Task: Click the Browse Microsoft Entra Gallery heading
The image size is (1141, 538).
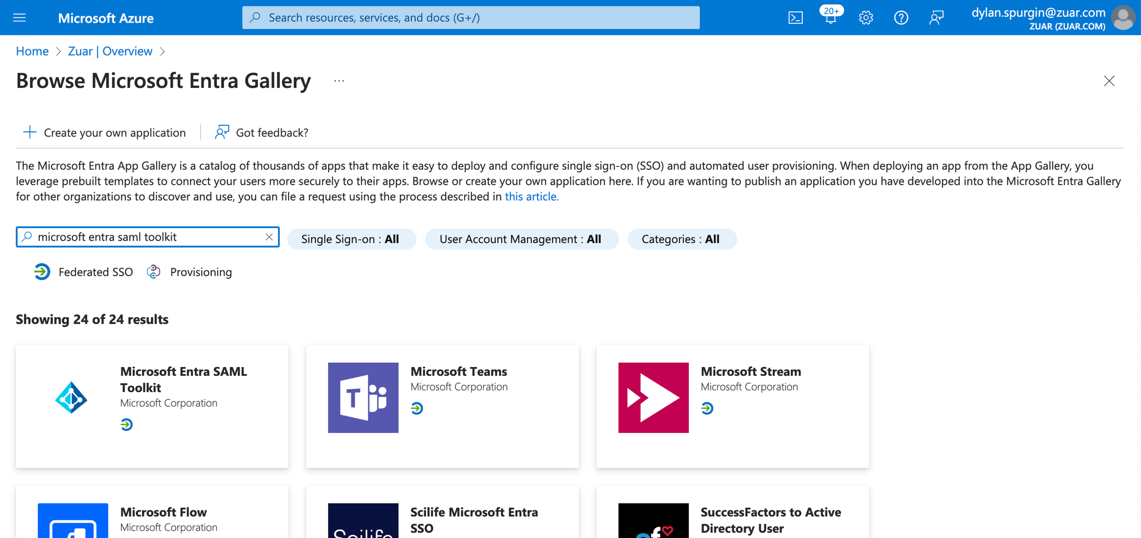Action: pyautogui.click(x=163, y=81)
